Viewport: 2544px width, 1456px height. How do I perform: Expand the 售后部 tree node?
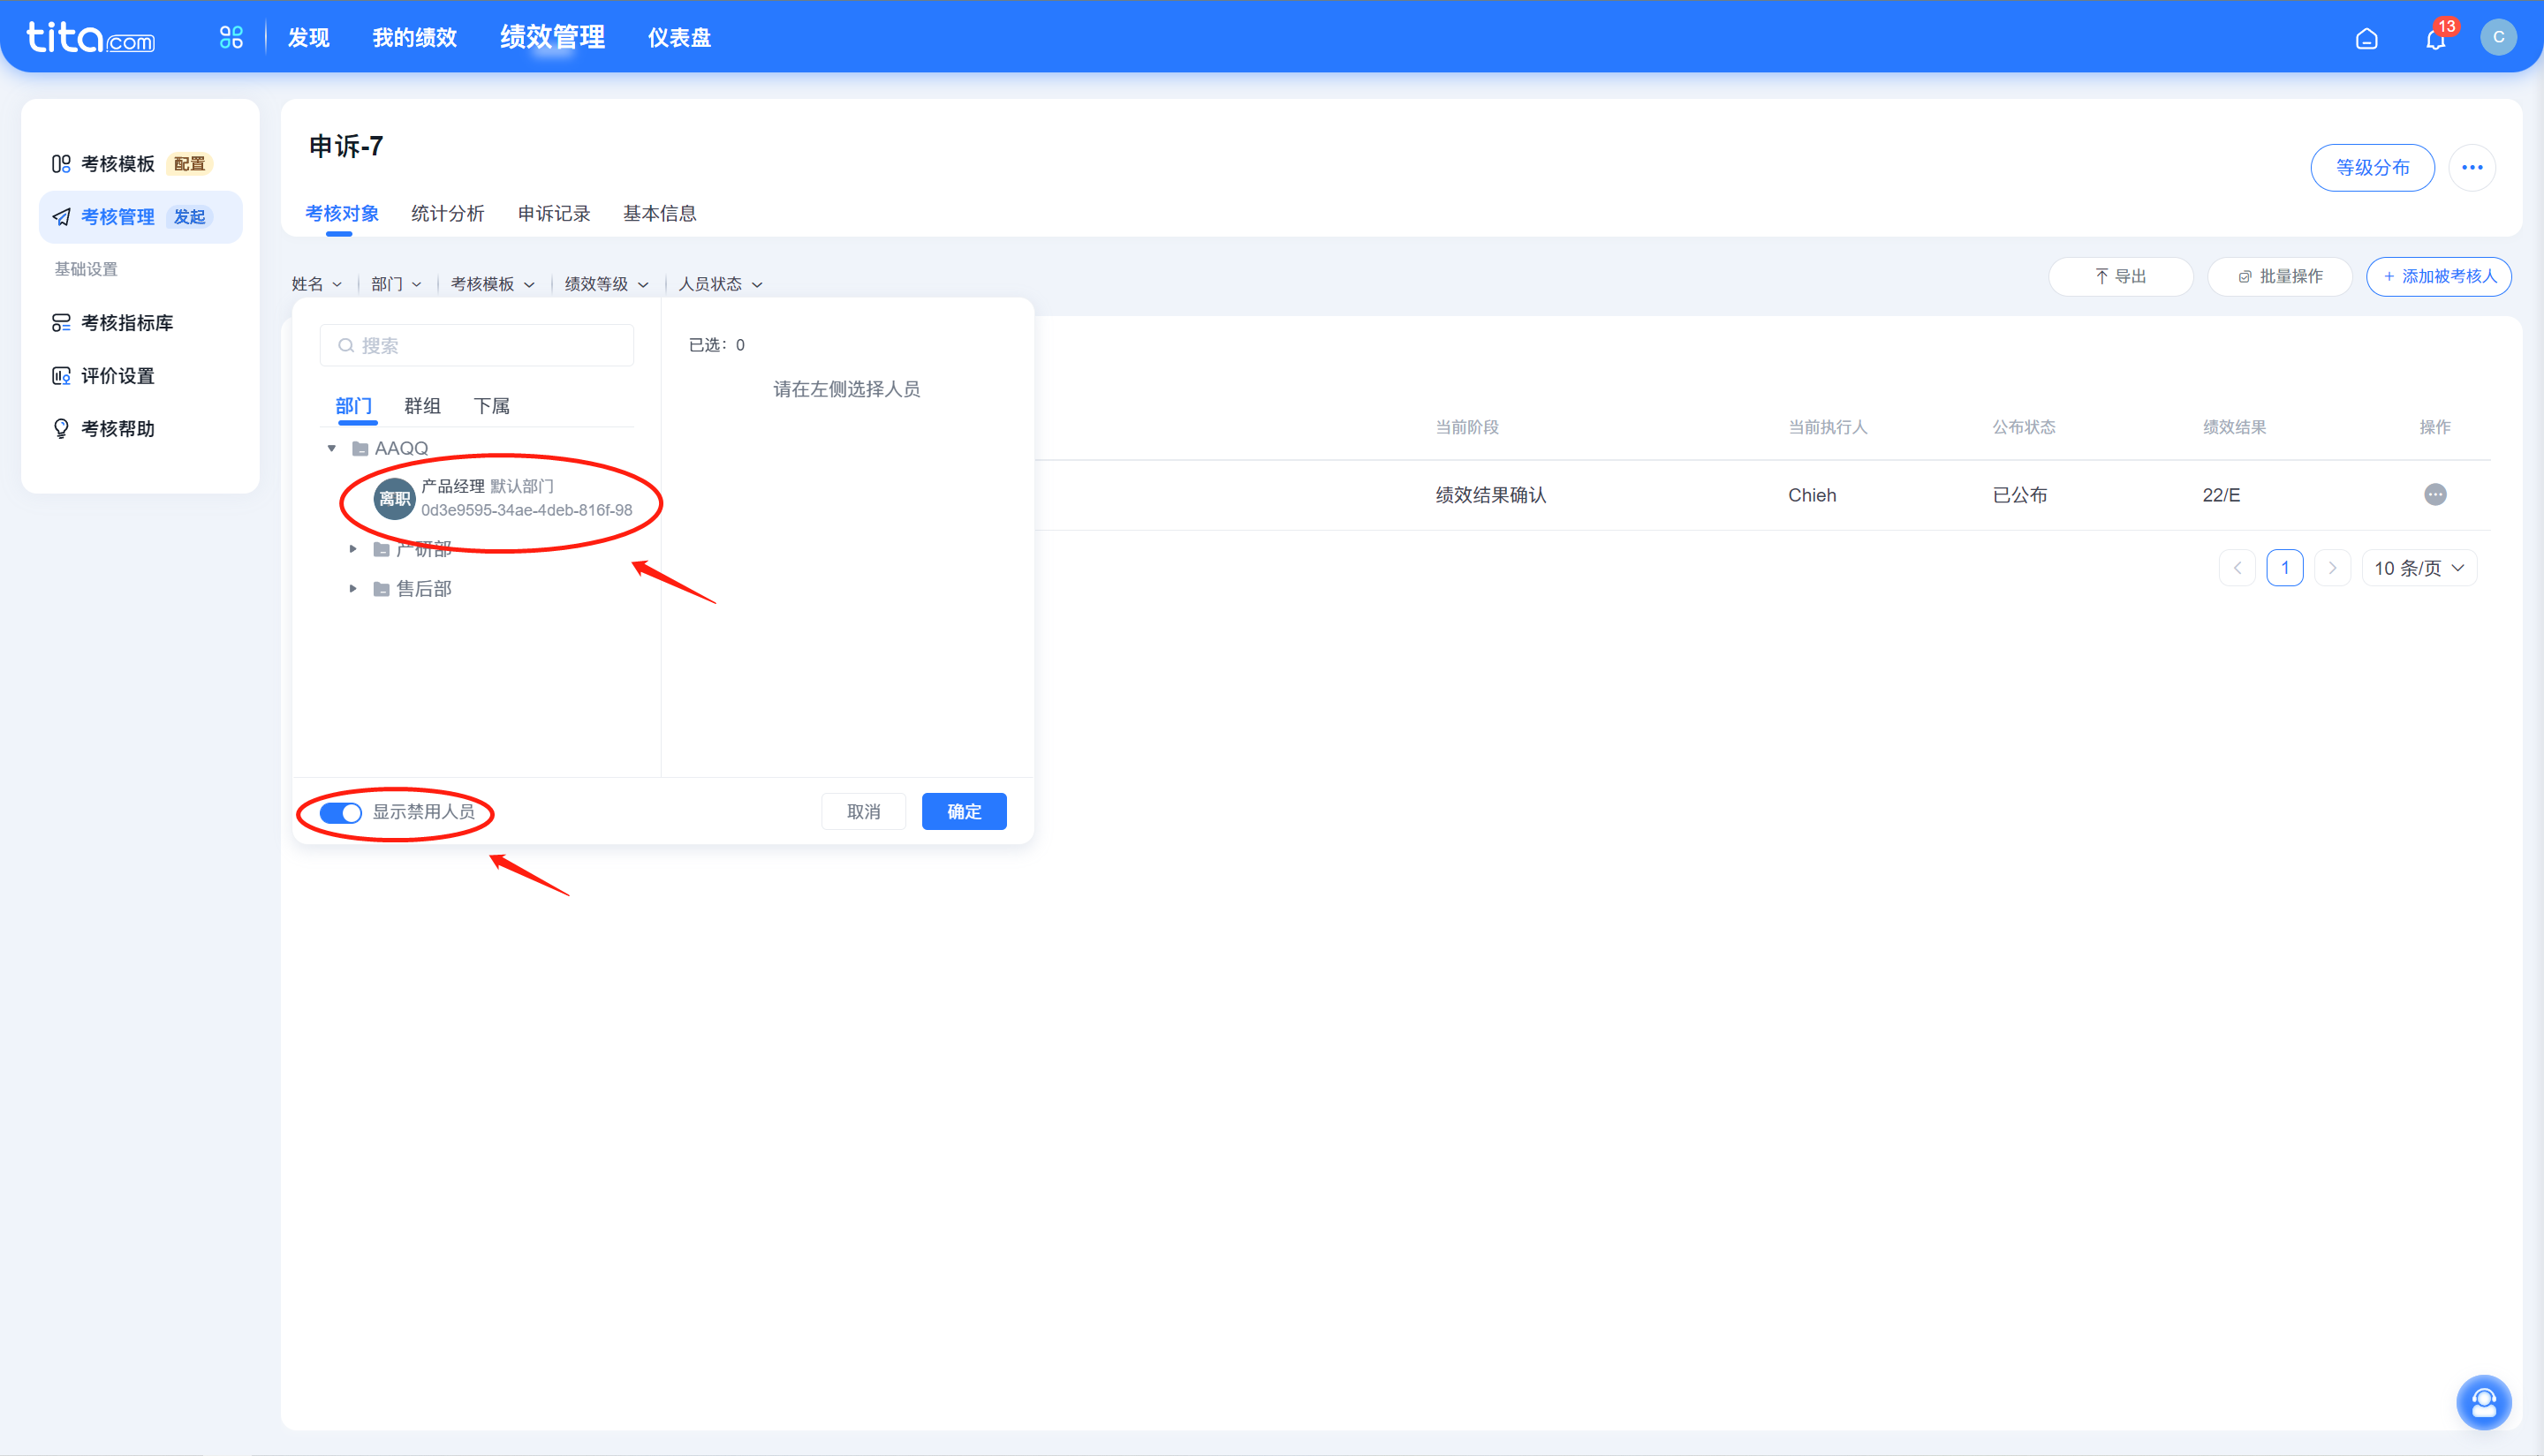coord(352,589)
